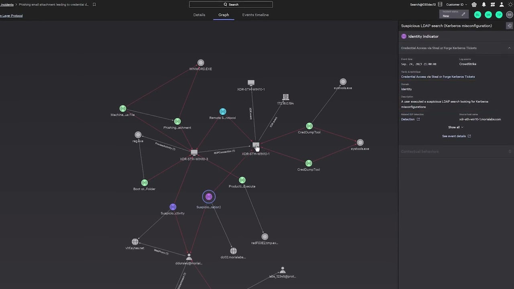514x289 pixels.
Task: Click the SK assignee avatar
Action: pyautogui.click(x=488, y=15)
